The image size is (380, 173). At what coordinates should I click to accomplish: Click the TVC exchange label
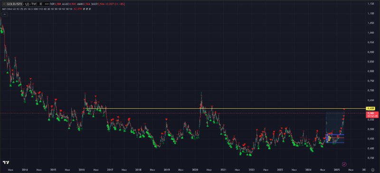click(x=34, y=4)
